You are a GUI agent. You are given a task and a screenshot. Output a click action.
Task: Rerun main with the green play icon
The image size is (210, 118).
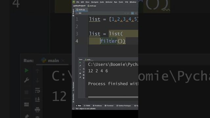point(80,63)
